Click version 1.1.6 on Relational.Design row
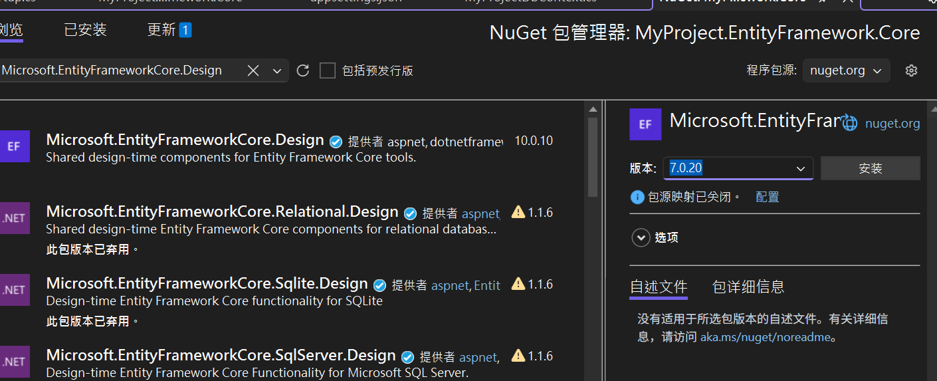Viewport: 937px width, 381px height. click(540, 213)
